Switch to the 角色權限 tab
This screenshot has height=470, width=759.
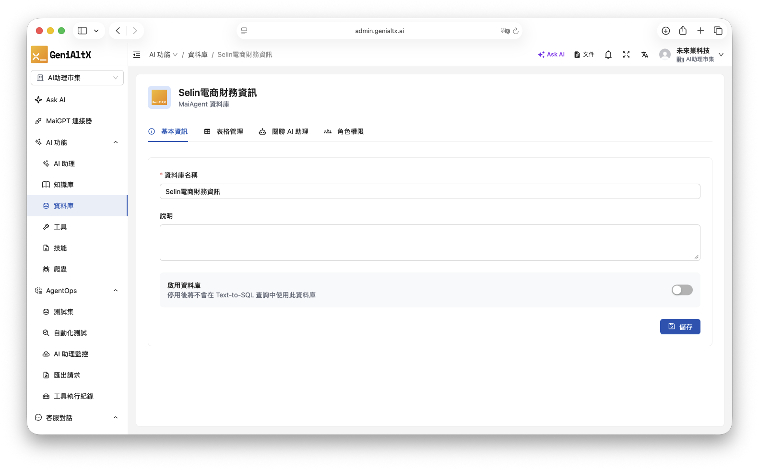click(x=344, y=131)
